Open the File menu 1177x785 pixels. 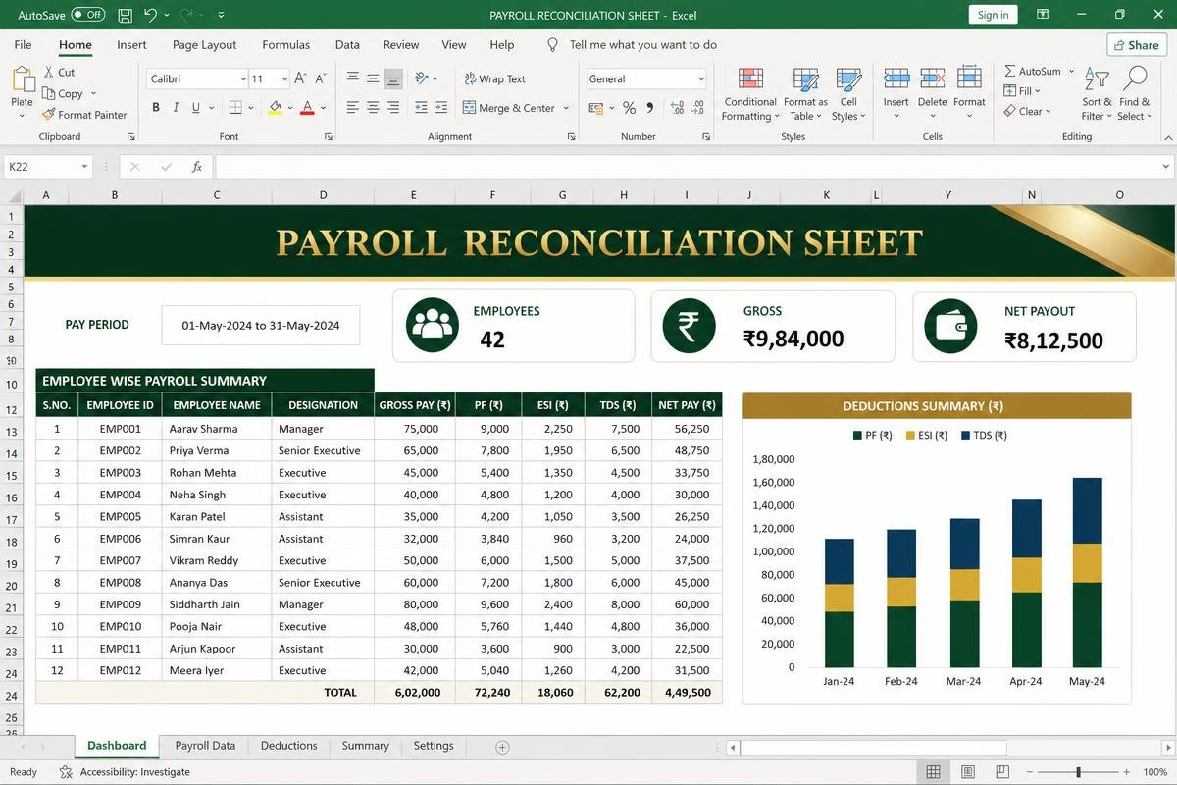point(23,44)
